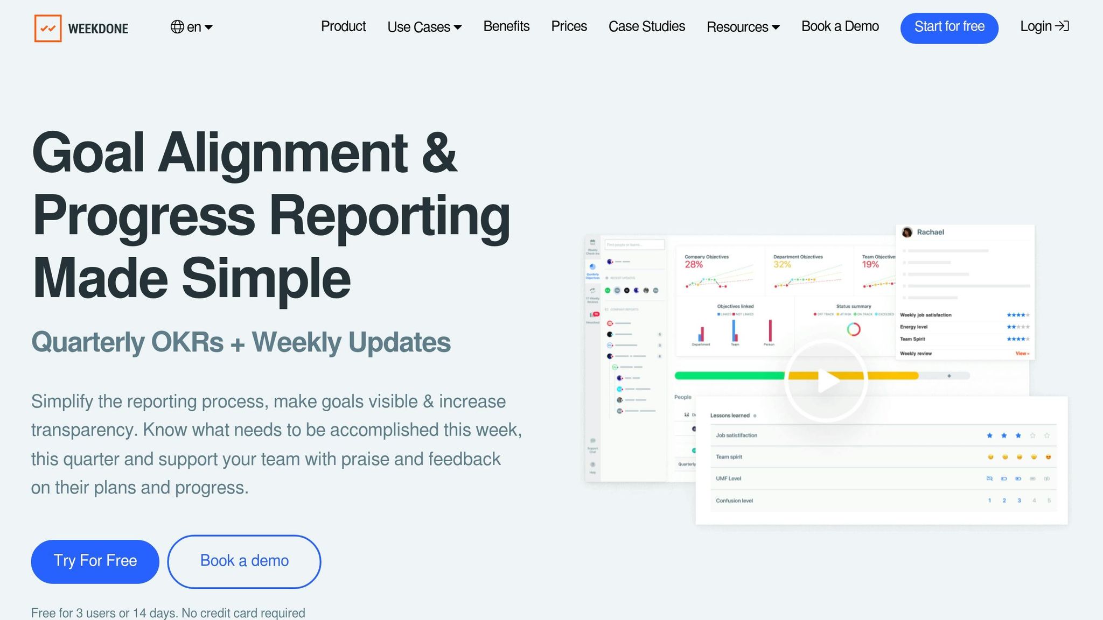Click Rachael's avatar in the preview card

click(x=907, y=232)
